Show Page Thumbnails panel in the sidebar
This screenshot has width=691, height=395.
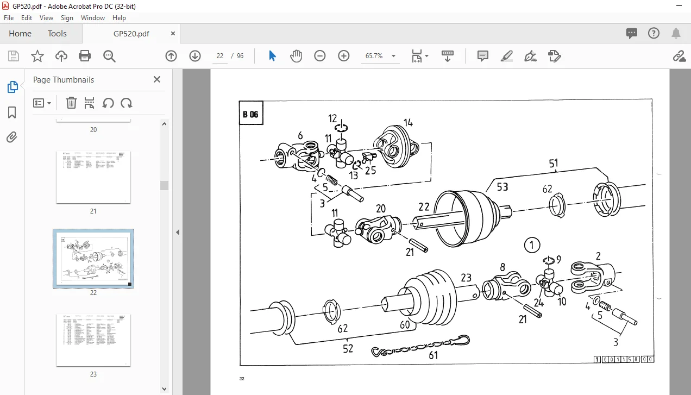12,86
